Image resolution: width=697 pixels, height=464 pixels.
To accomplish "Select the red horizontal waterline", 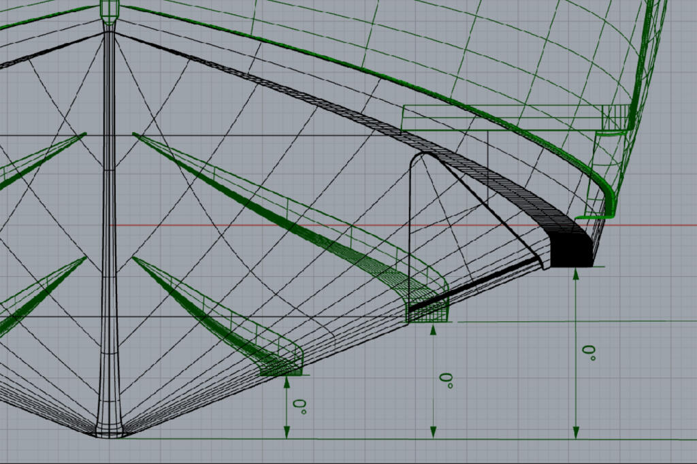I will [x=403, y=225].
